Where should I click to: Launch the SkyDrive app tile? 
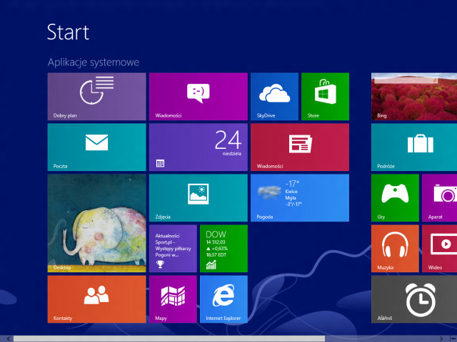[274, 96]
